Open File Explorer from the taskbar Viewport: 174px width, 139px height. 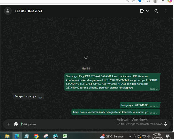pyautogui.click(x=7, y=136)
